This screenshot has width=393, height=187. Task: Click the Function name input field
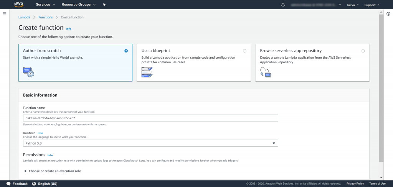click(x=150, y=118)
